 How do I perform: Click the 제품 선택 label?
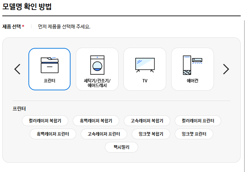[x=12, y=26]
